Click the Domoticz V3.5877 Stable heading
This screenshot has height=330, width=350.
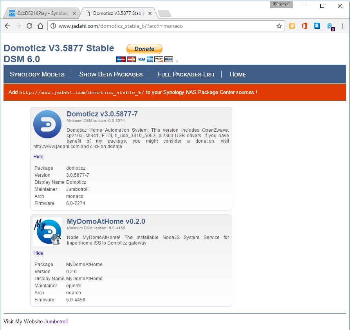coord(59,54)
